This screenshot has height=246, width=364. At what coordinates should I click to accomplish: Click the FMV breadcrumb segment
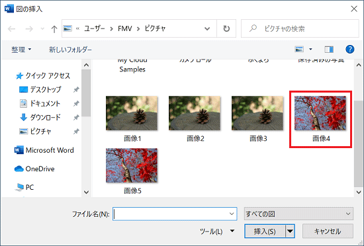coord(124,28)
